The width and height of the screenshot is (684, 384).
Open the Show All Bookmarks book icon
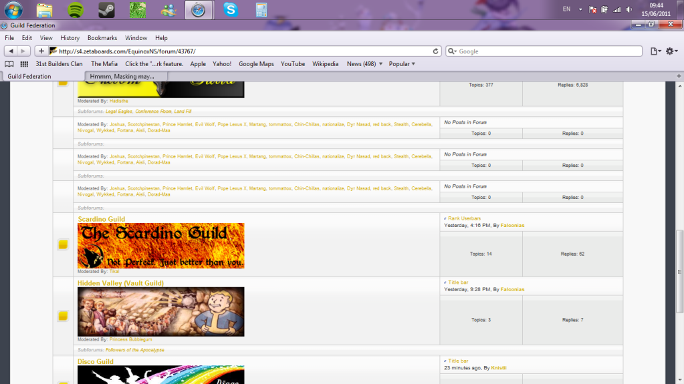click(x=9, y=64)
